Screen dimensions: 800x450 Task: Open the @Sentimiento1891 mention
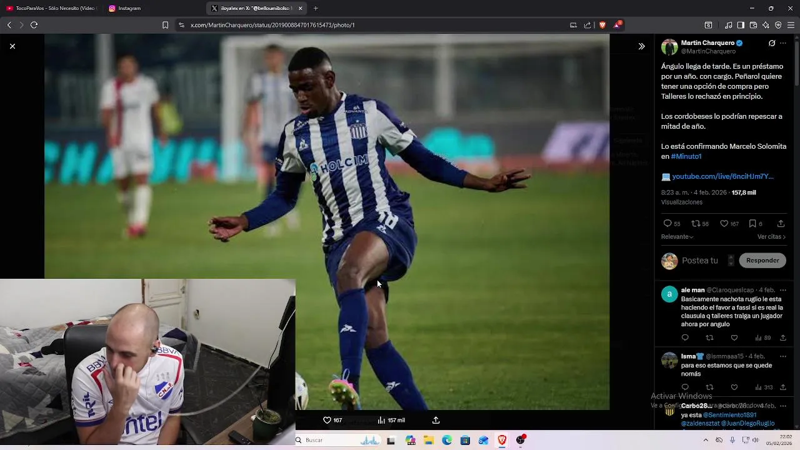coord(729,415)
